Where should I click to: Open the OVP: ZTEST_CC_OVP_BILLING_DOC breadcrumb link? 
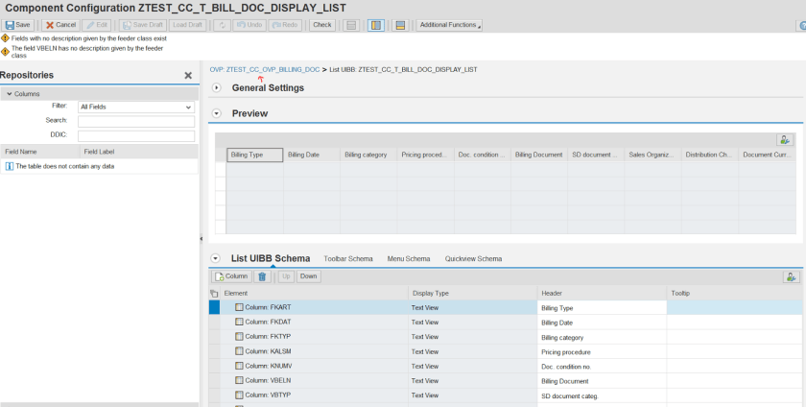[265, 70]
